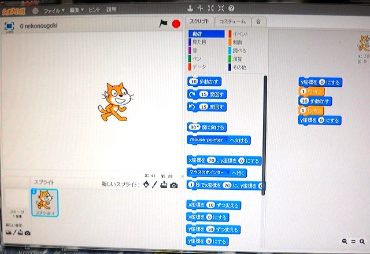Click the clockwise 15 度回す block

pyautogui.click(x=207, y=94)
